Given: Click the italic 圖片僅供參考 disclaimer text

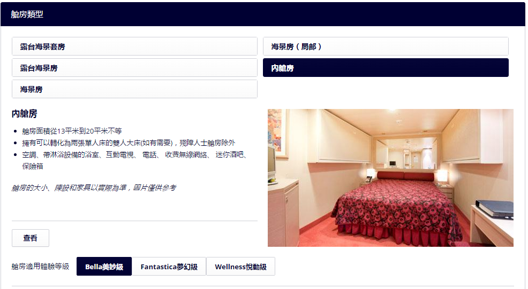Looking at the screenshot, I should pyautogui.click(x=94, y=188).
